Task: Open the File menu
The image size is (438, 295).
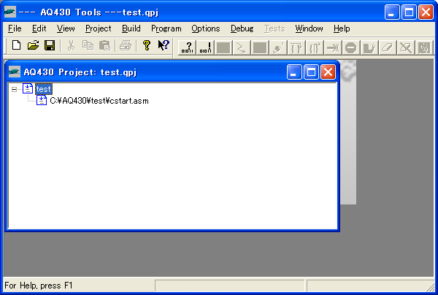Action: point(15,28)
